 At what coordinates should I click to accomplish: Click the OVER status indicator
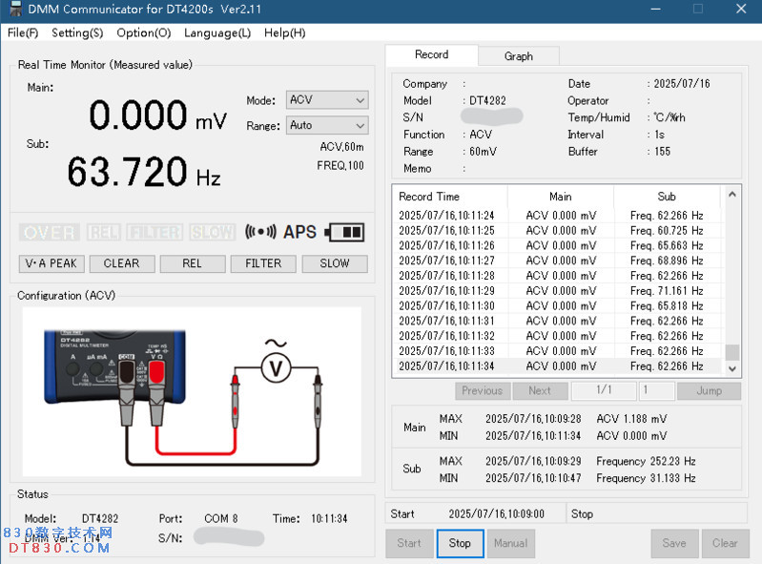tap(48, 232)
